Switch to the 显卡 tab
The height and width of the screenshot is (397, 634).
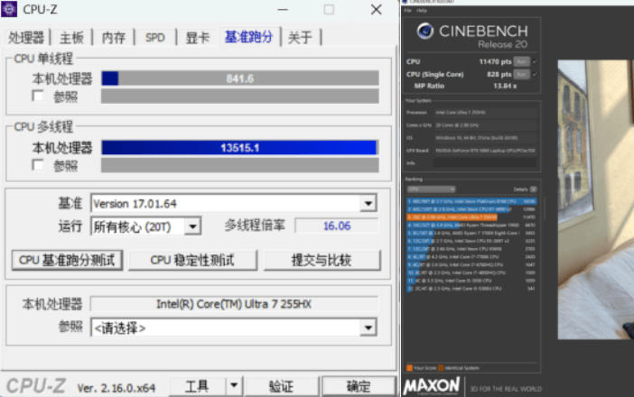tap(197, 38)
